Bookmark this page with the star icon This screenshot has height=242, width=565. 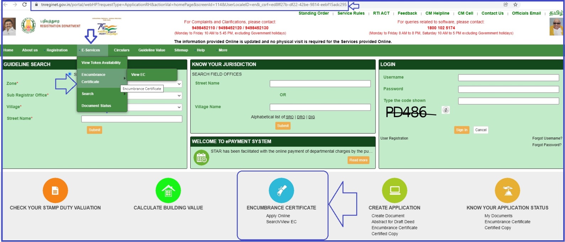pyautogui.click(x=515, y=5)
